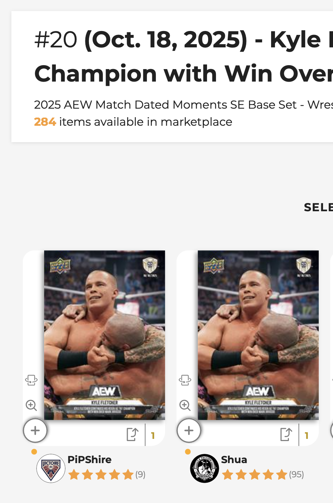Screen dimensions: 333x503
Task: View PiPShire's five-star rating
Action: tap(101, 475)
